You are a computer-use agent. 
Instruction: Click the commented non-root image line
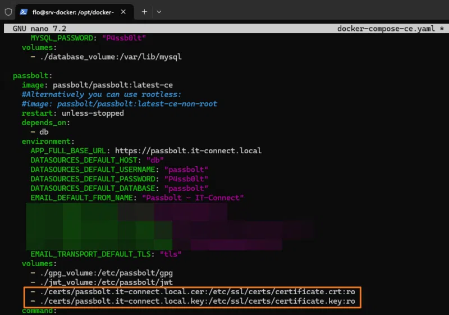coord(119,104)
